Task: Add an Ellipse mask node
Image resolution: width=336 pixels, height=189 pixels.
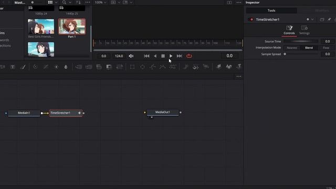Action: tap(142, 67)
